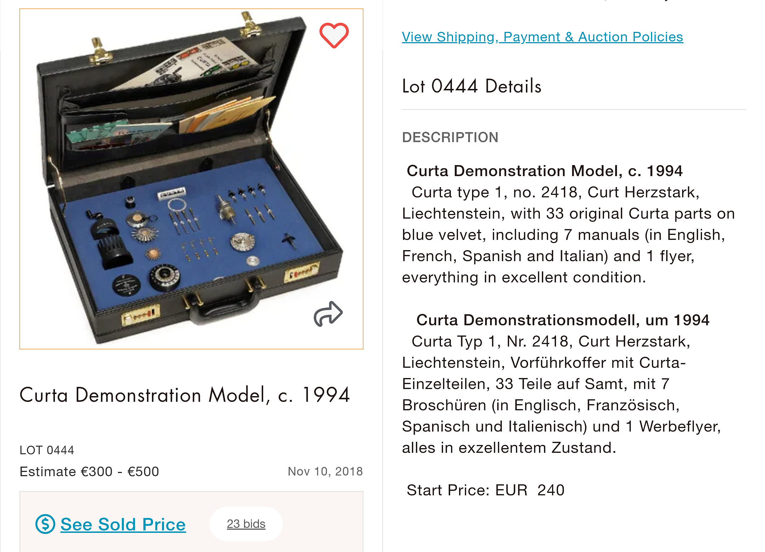Click the bold English description heading
This screenshot has width=765, height=552.
pyautogui.click(x=545, y=171)
